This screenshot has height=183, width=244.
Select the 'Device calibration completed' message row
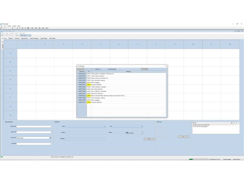(x=121, y=91)
